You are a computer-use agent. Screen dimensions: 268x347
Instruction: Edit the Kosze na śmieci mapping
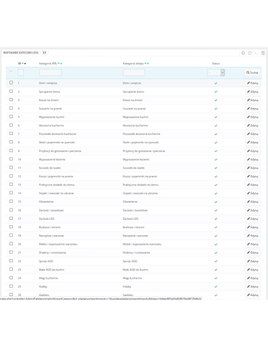(x=253, y=100)
